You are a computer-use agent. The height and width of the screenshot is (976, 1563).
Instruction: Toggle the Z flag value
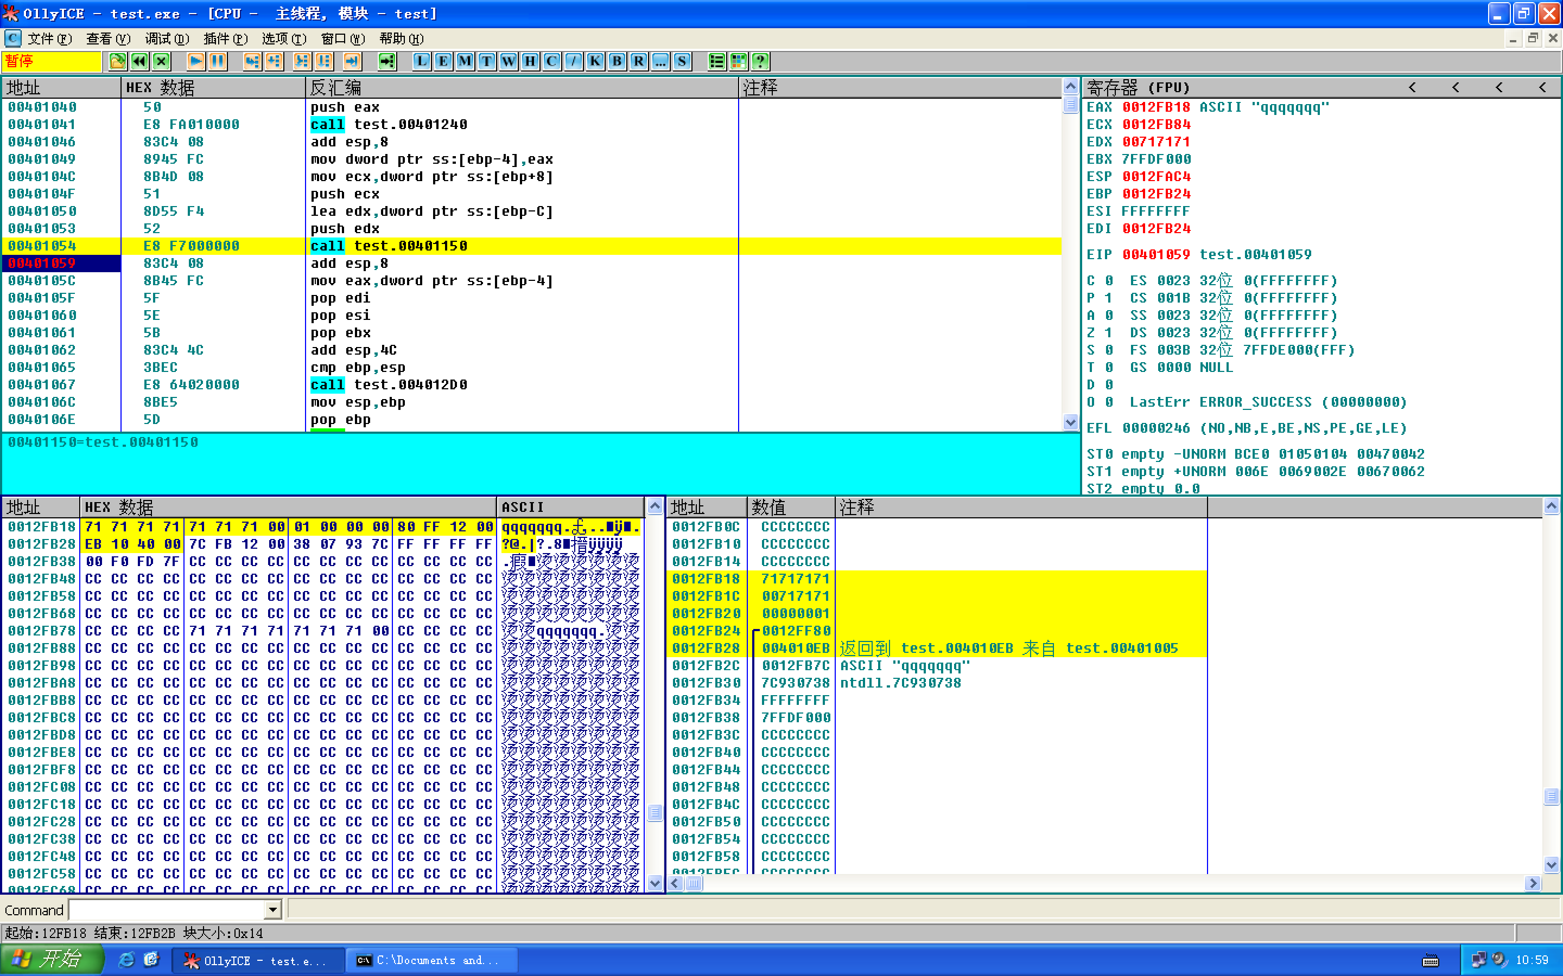tap(1109, 332)
